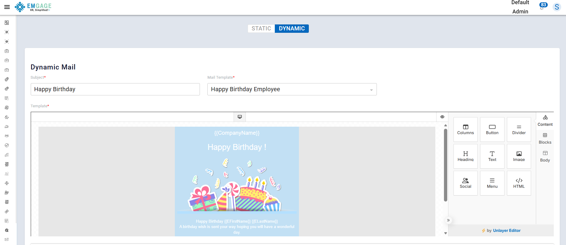566x245 pixels.
Task: Open the Mail Template dropdown
Action: pyautogui.click(x=292, y=89)
